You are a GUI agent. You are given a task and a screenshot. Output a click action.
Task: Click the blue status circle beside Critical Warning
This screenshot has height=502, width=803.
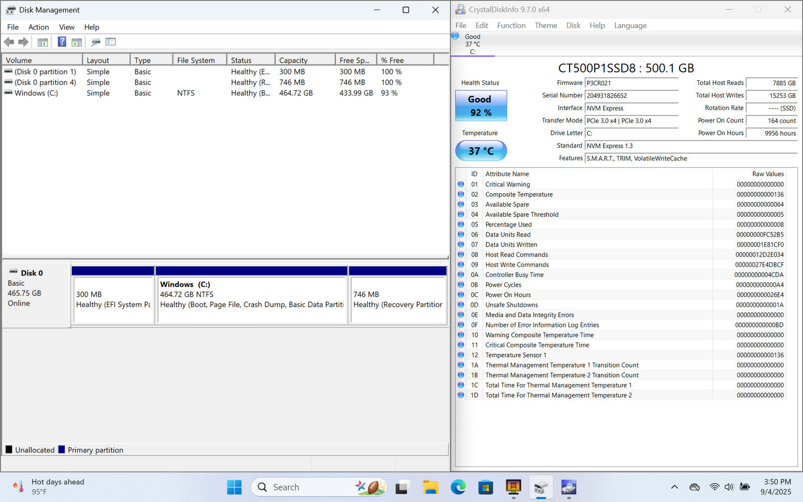point(461,184)
